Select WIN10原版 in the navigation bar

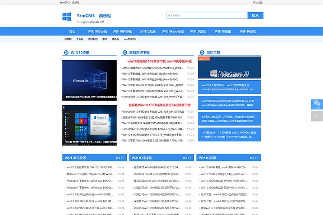148,32
